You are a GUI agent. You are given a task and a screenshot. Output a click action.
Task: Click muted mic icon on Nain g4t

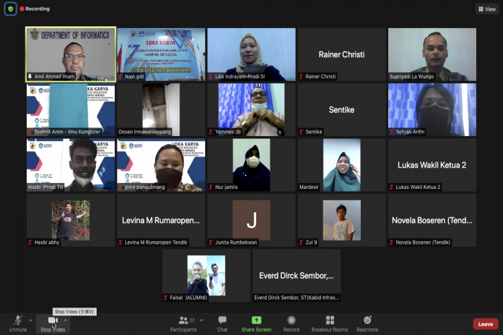click(x=121, y=76)
